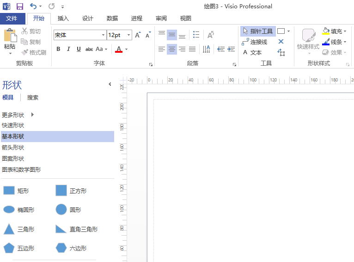Open the quick access toolbar customize dropdown
This screenshot has width=354, height=262.
[62, 7]
